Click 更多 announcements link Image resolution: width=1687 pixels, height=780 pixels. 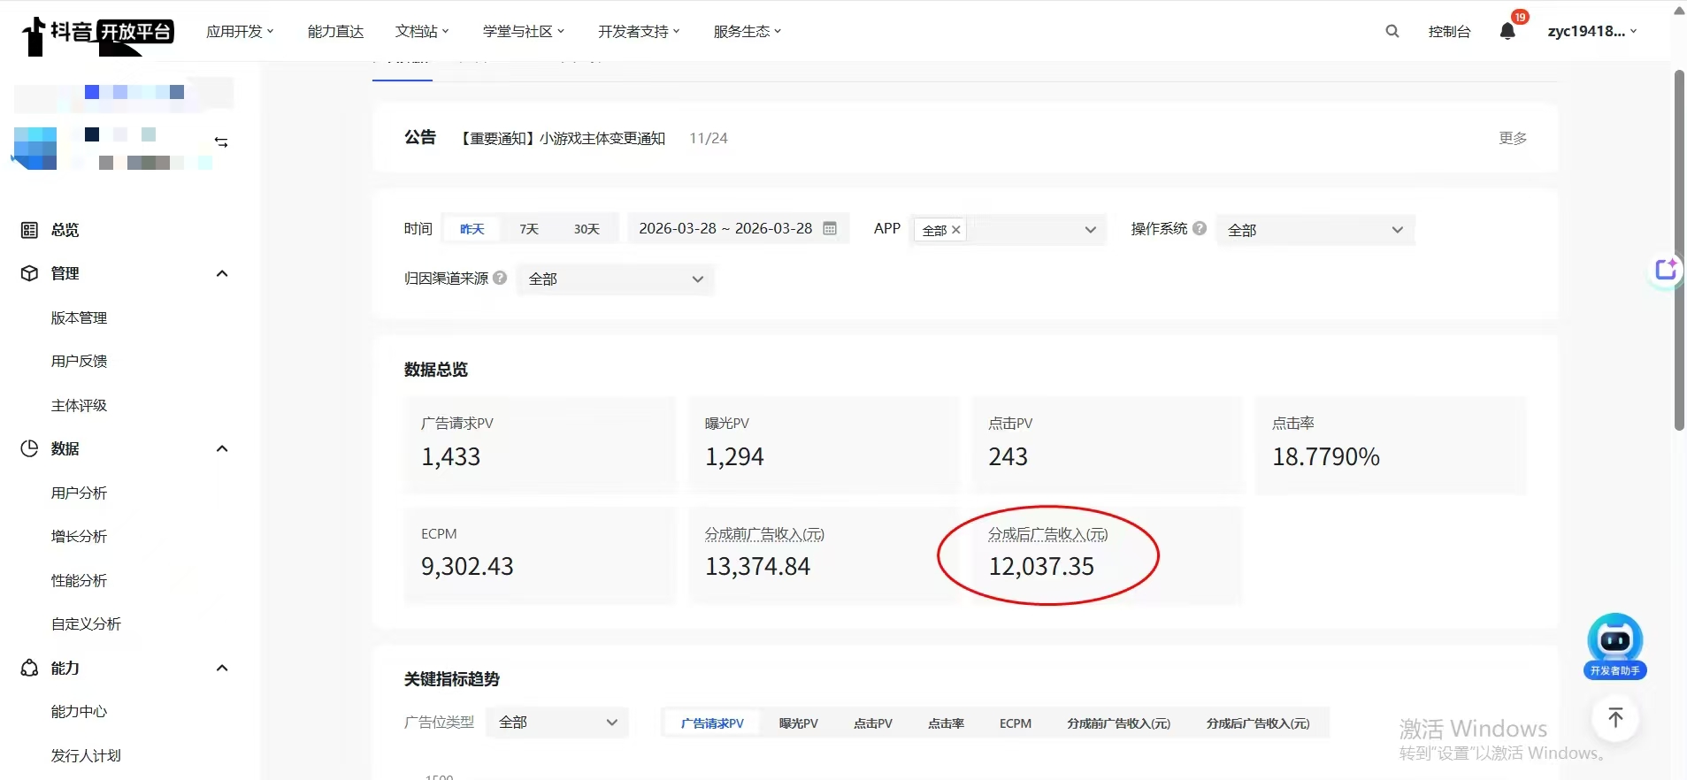coord(1513,138)
